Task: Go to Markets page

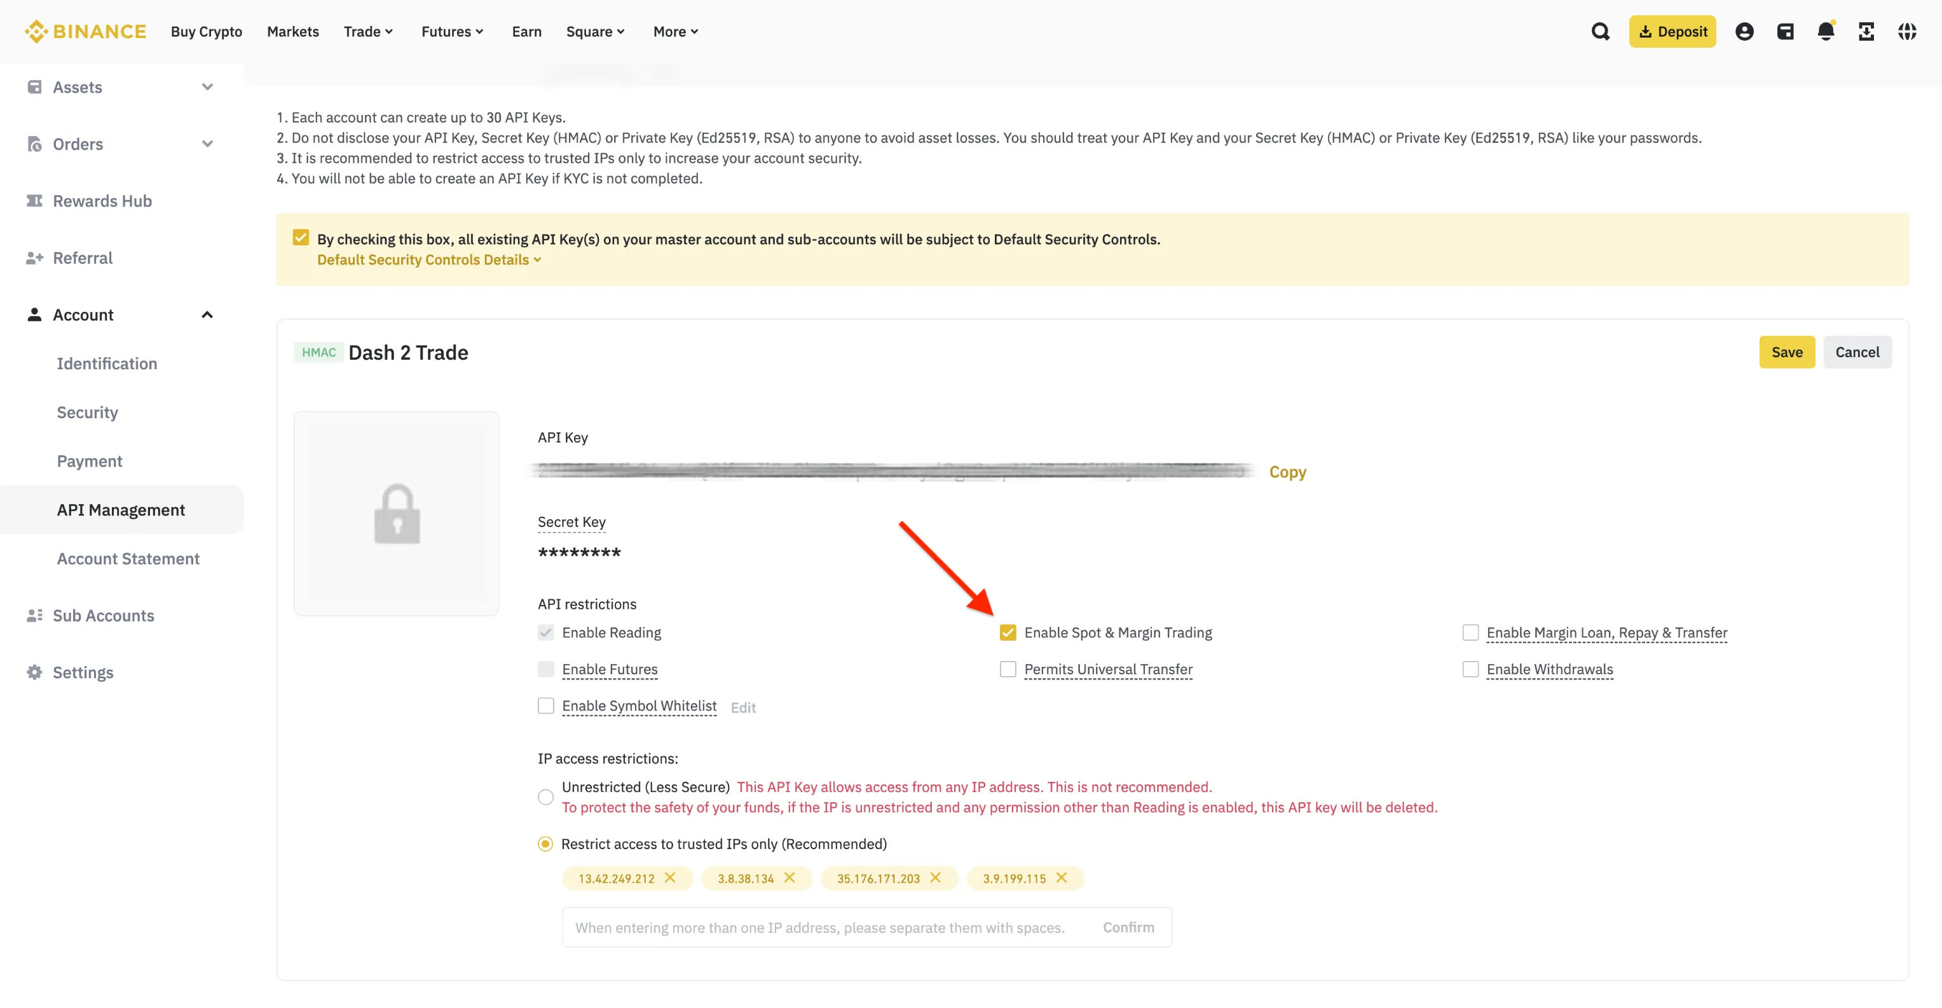Action: pyautogui.click(x=292, y=32)
